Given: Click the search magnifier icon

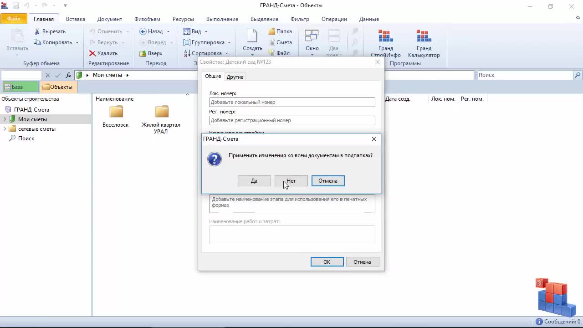Looking at the screenshot, I should (x=578, y=75).
